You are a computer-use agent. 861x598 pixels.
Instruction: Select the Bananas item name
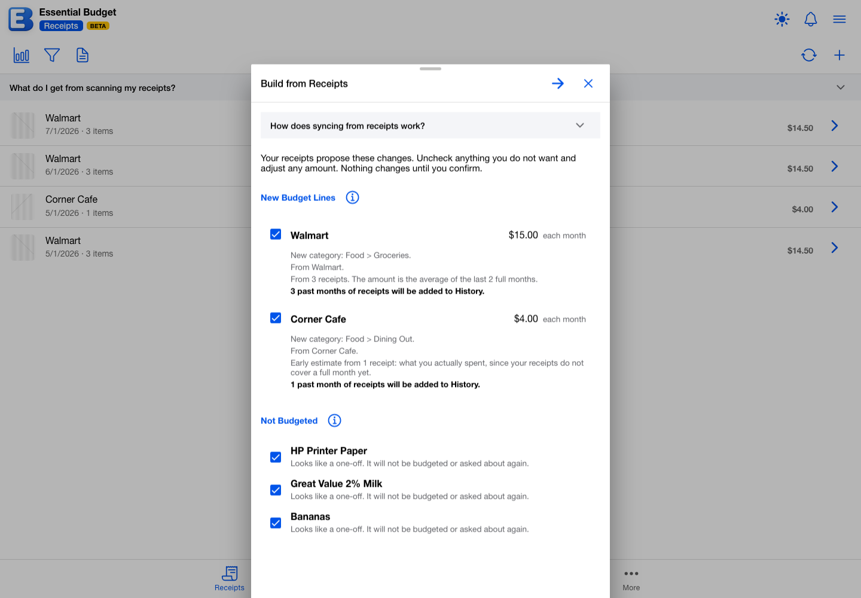click(x=310, y=517)
